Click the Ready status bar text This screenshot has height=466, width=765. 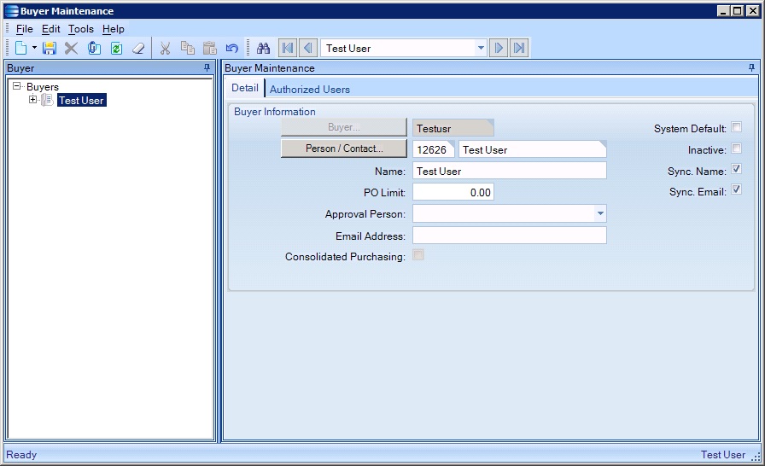(x=21, y=455)
